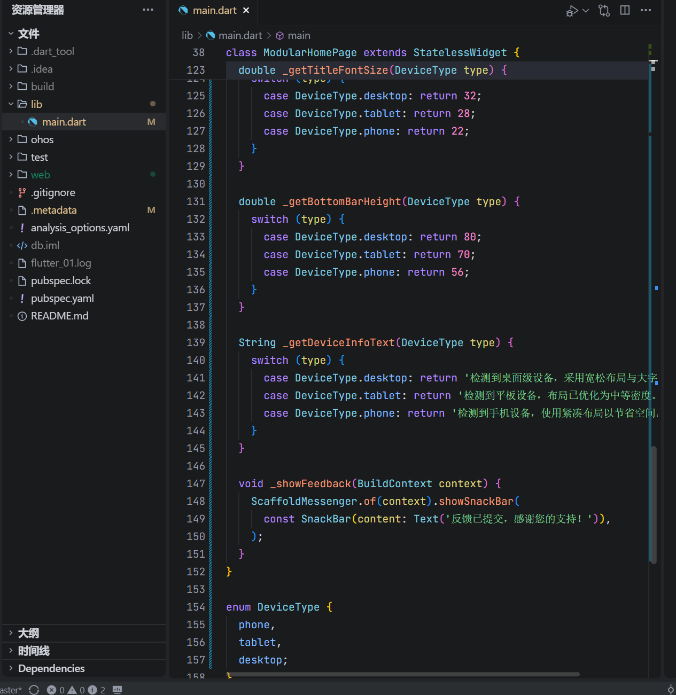This screenshot has width=676, height=695.
Task: Click ScaffoldMessenger in line 148
Action: (304, 501)
